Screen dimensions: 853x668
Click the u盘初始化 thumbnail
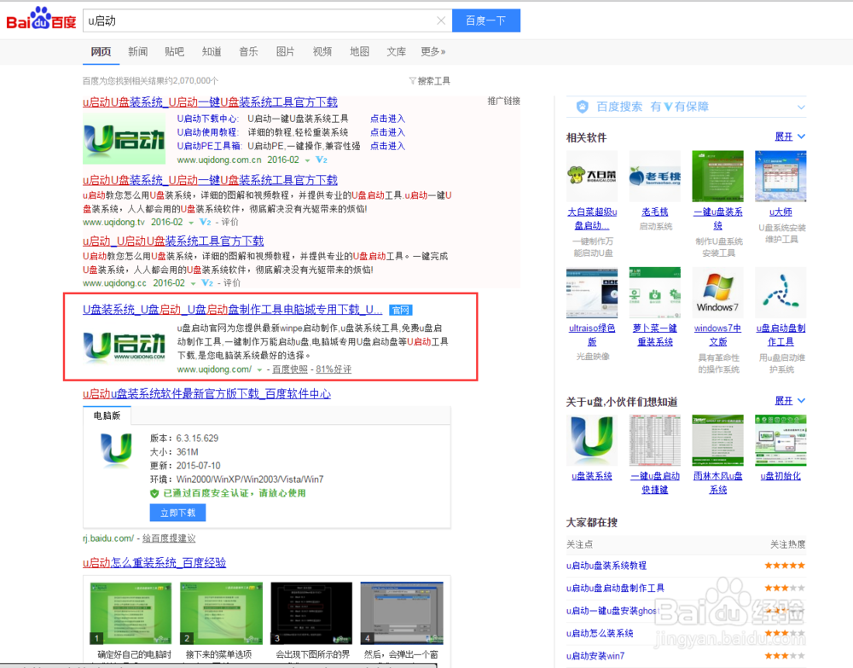click(780, 440)
